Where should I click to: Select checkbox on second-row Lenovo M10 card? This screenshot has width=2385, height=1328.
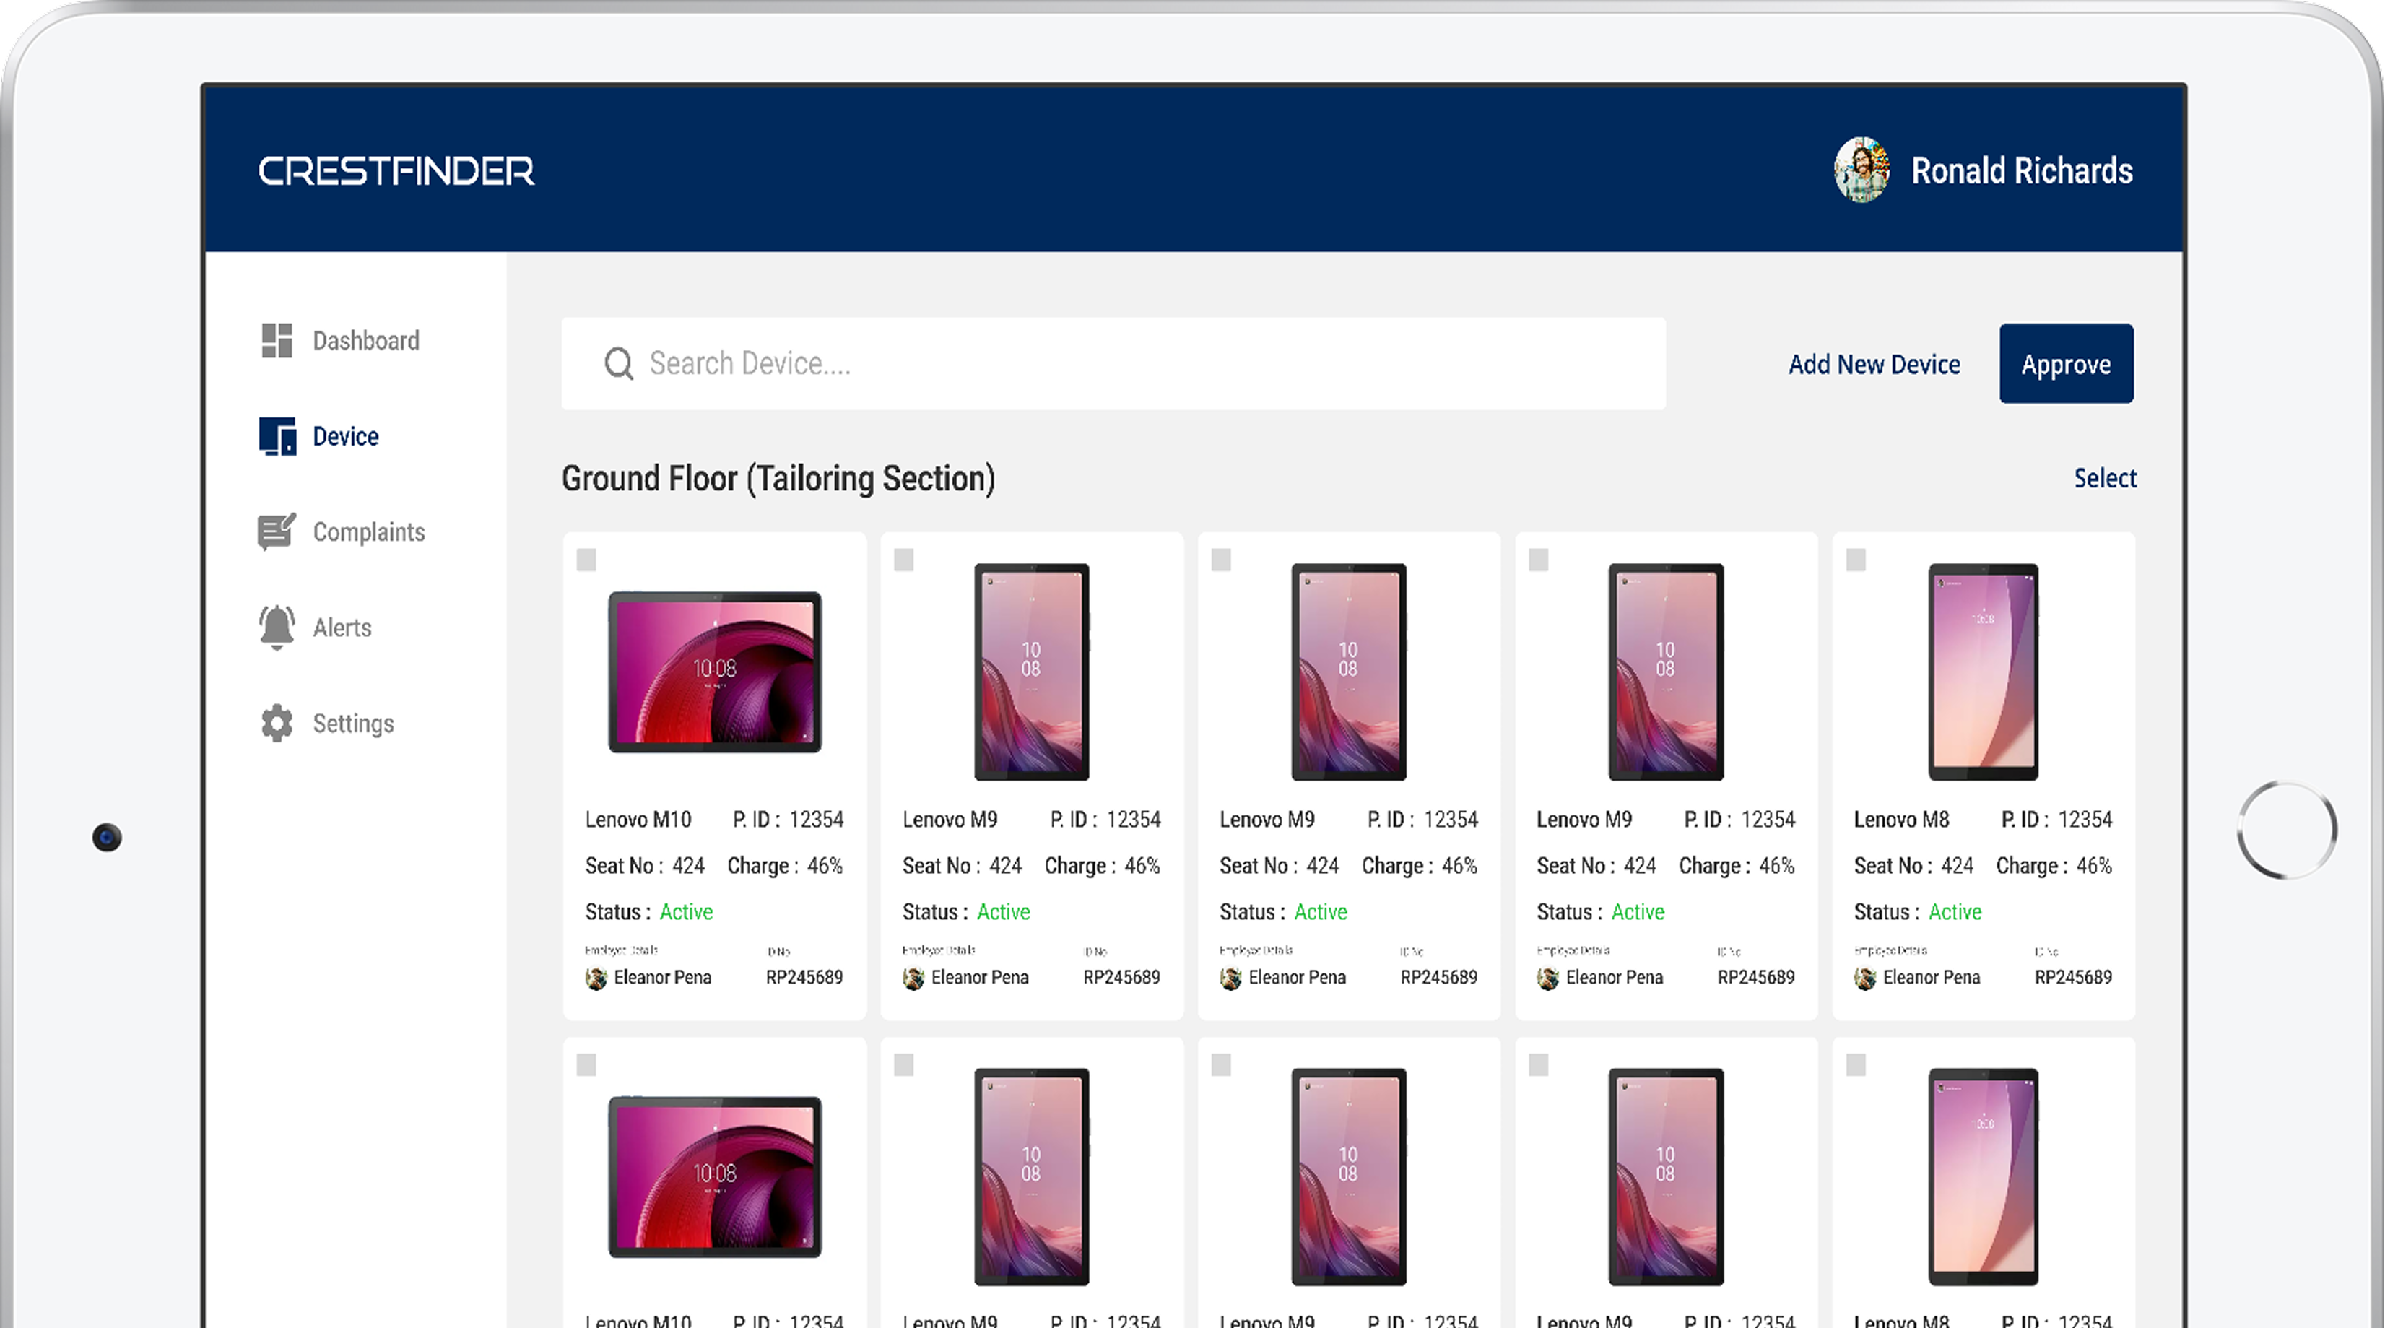point(586,1065)
